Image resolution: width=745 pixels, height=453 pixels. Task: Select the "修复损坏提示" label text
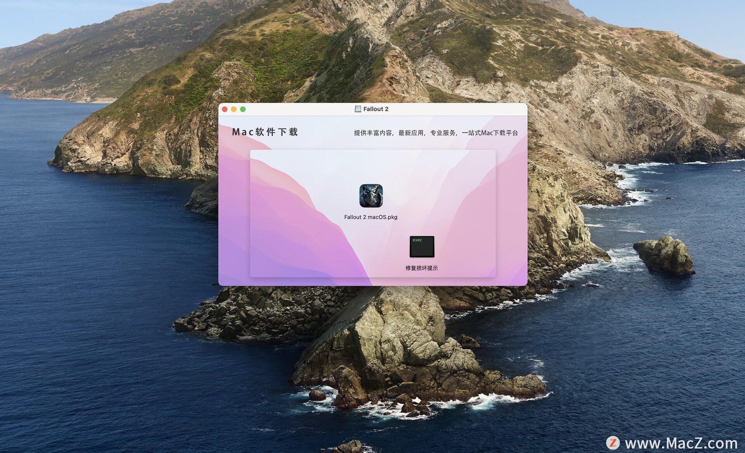click(x=421, y=268)
